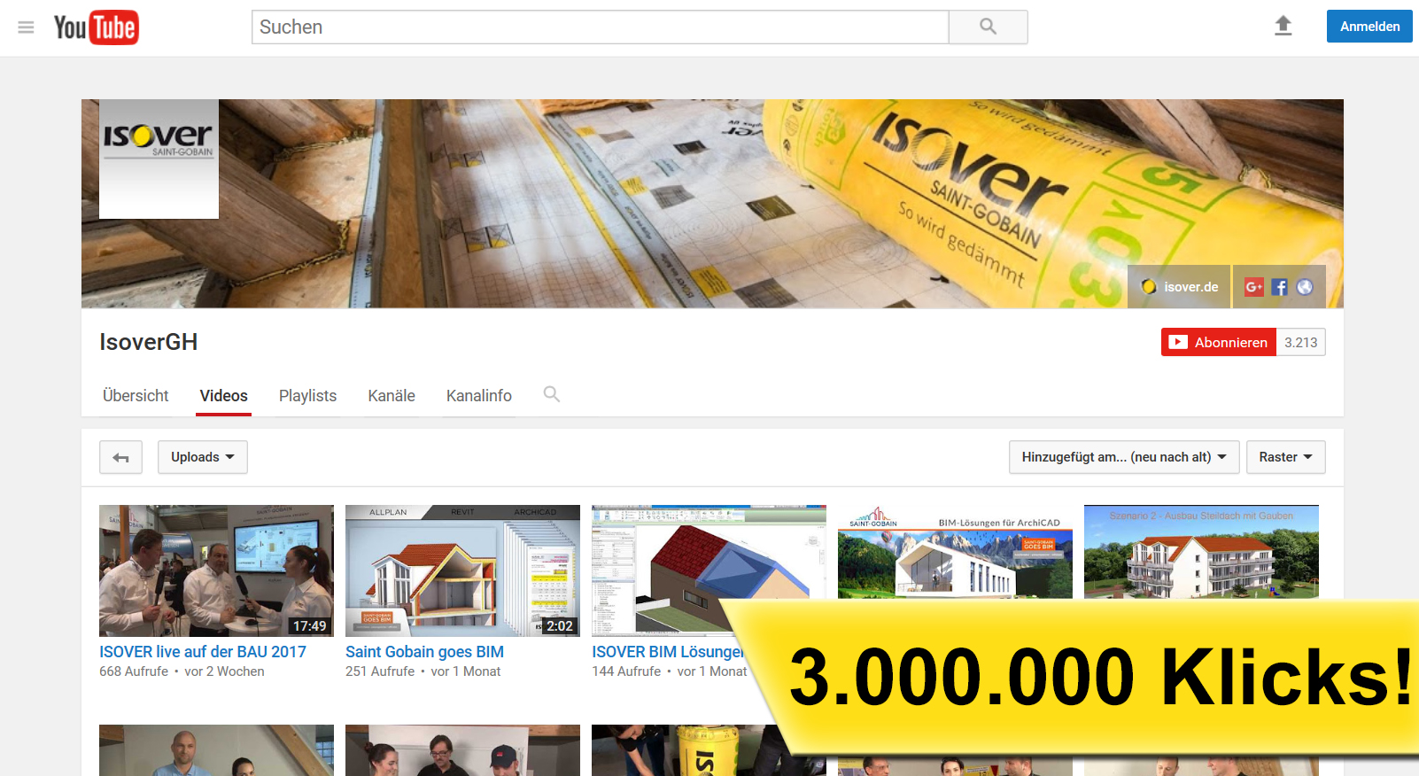Go to the Übersicht tab
Screen dimensions: 1419x776
(x=136, y=396)
